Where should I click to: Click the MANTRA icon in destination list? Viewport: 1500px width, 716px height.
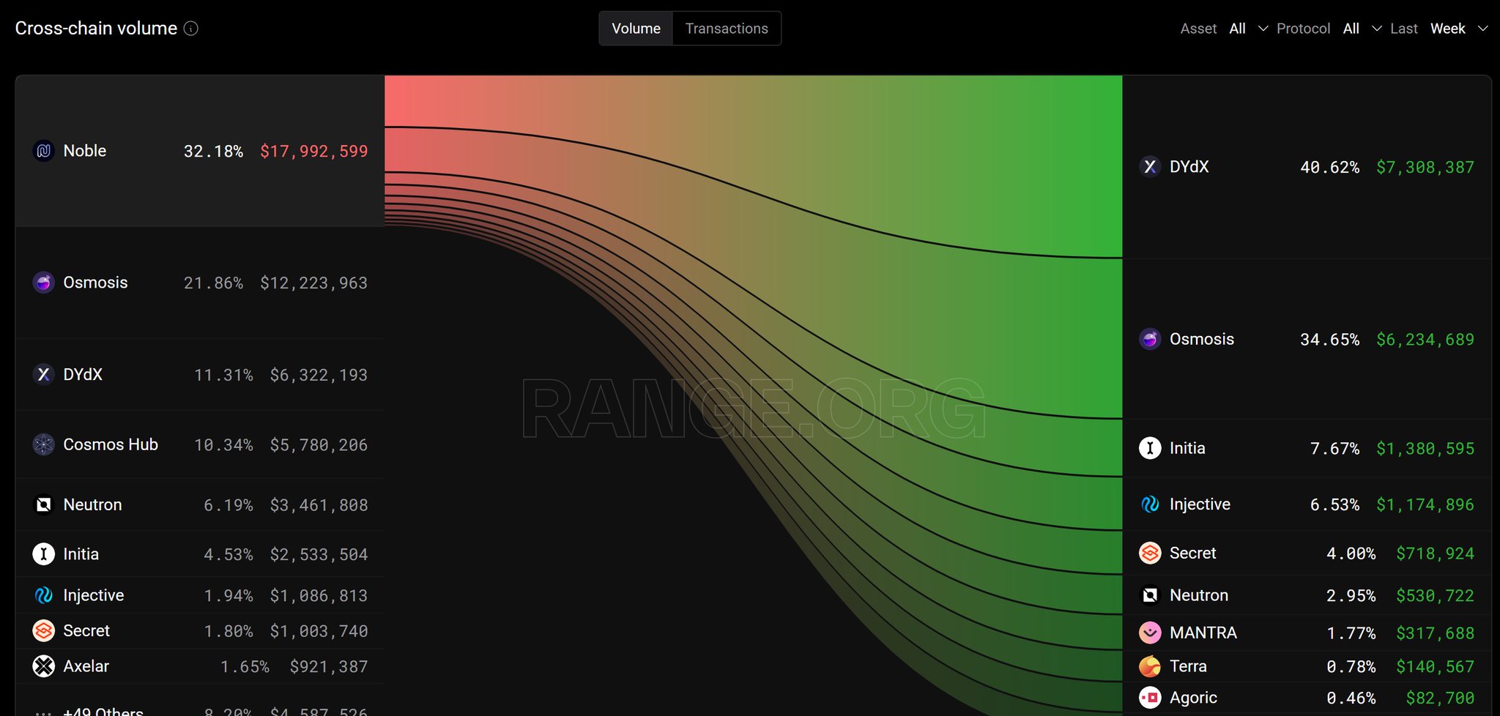[x=1150, y=633]
